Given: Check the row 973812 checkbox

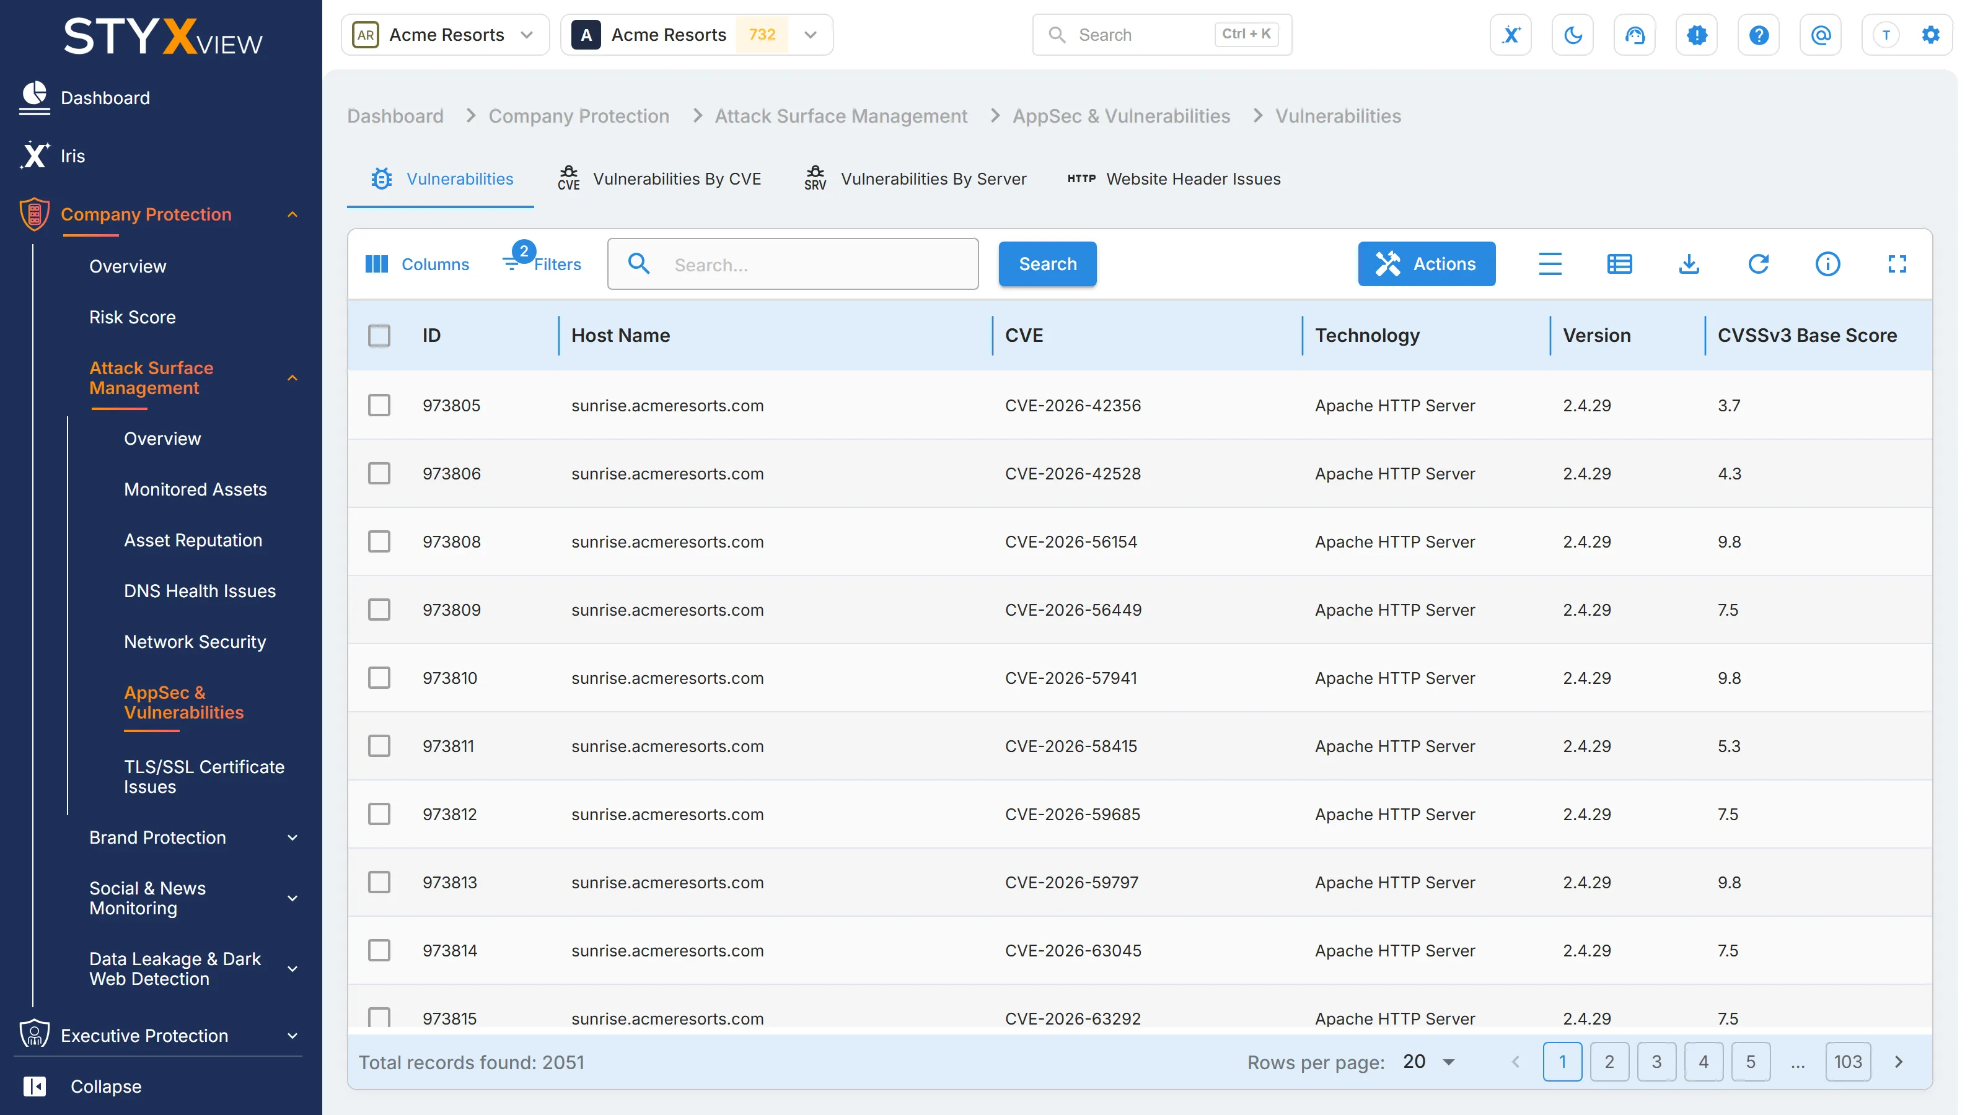Looking at the screenshot, I should (379, 814).
